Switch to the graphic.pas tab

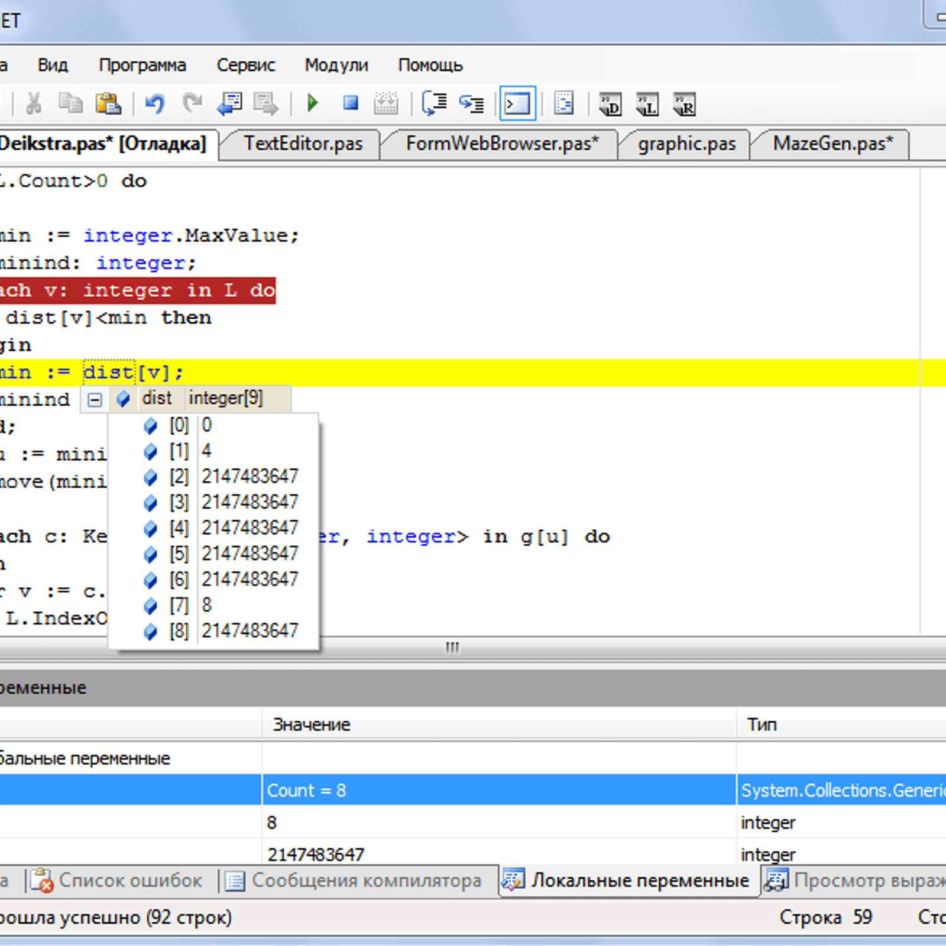[x=687, y=144]
